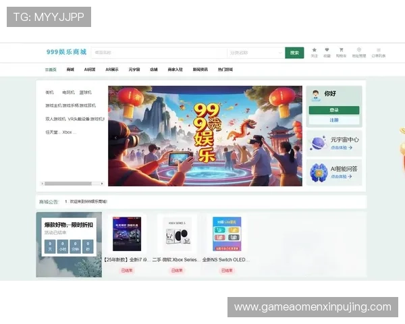Click the carousel previous arrow on banner

115,138
